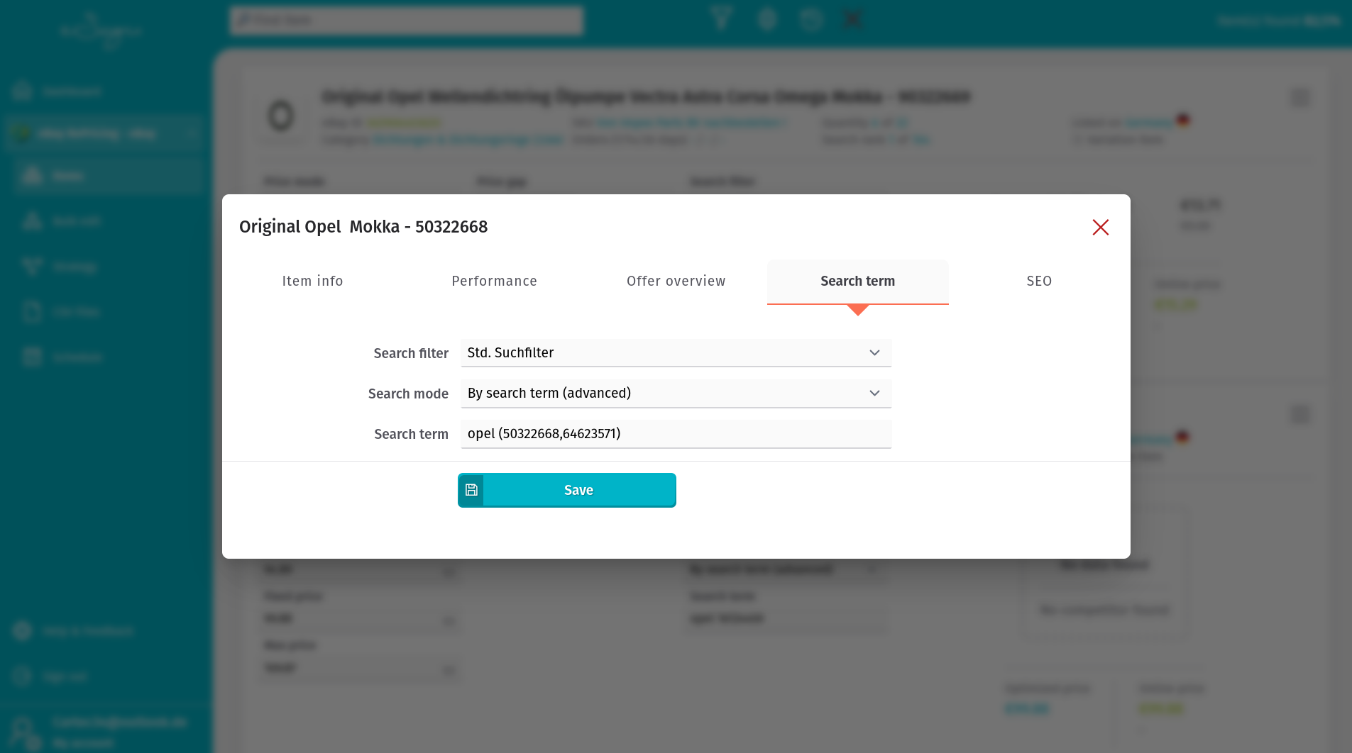Click the chevron arrow of Search filter
The width and height of the screenshot is (1352, 753).
click(874, 353)
